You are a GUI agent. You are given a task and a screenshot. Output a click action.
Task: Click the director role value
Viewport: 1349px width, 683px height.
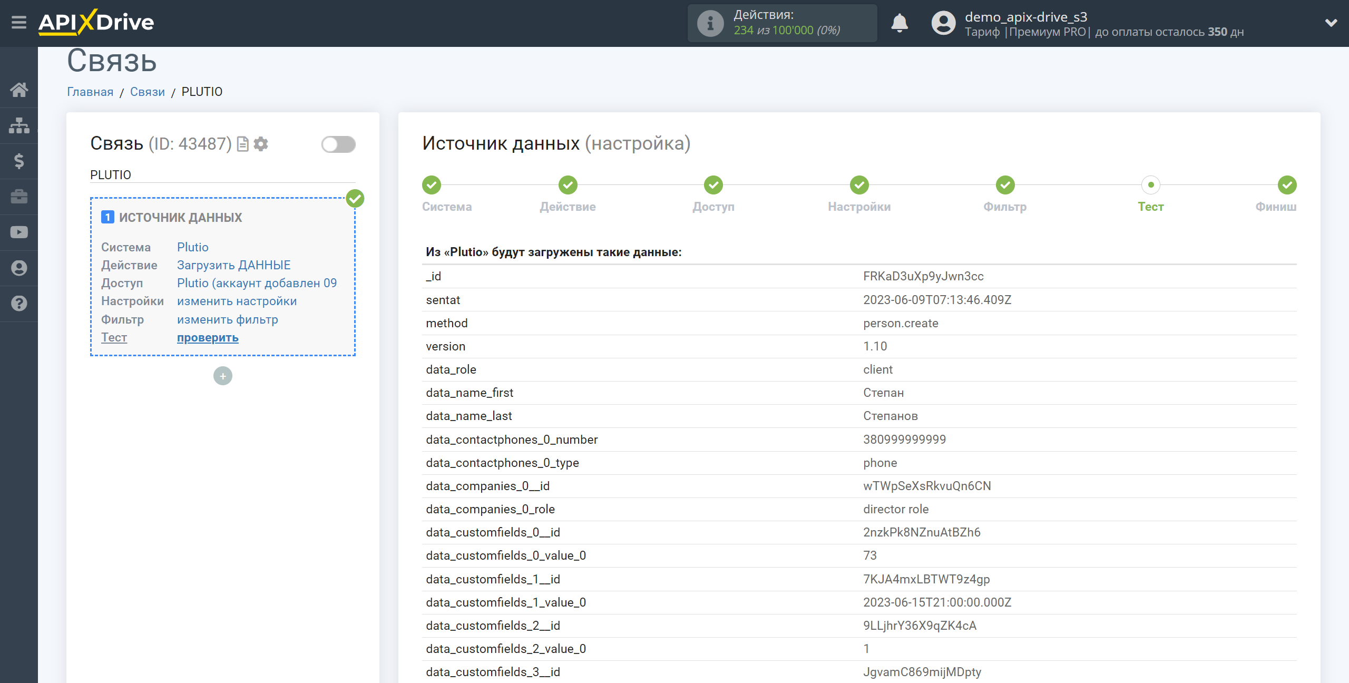(896, 509)
